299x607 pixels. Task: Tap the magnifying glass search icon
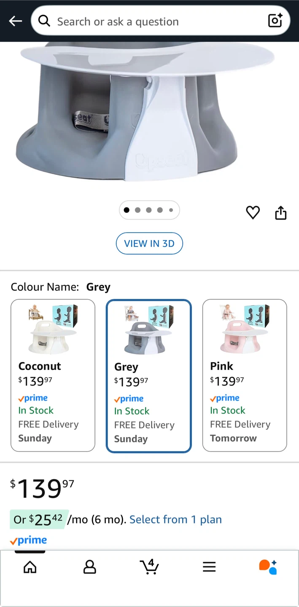(x=44, y=20)
